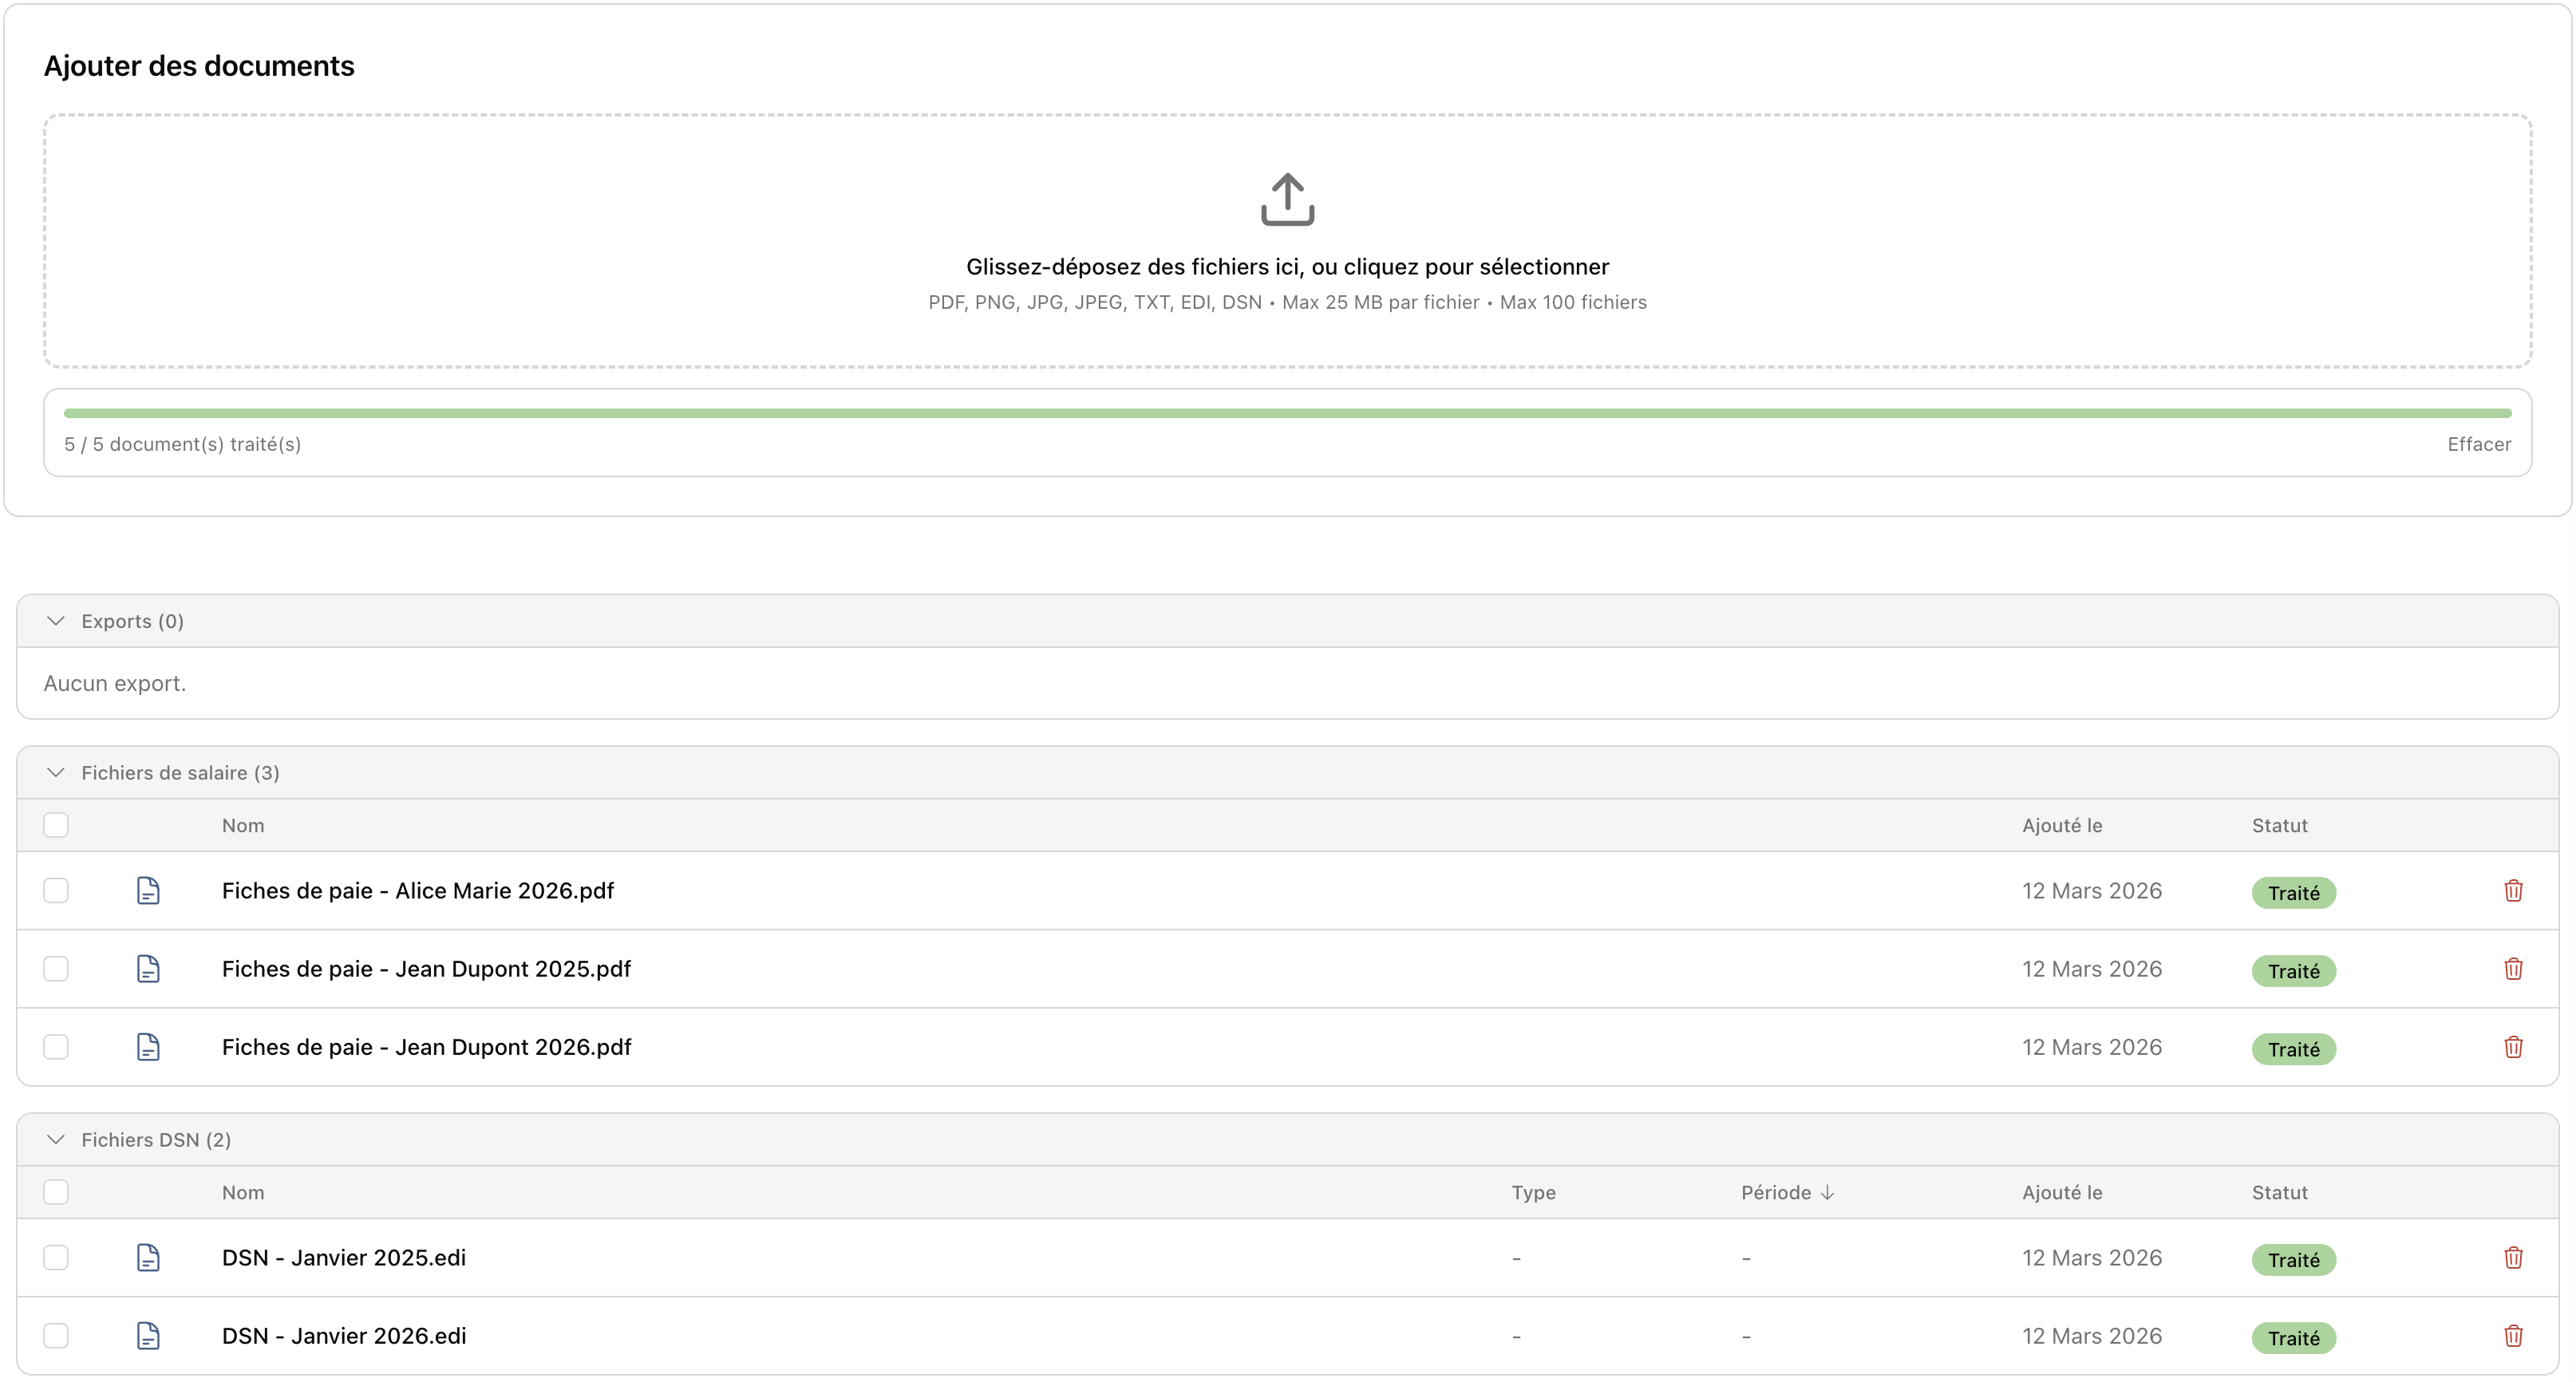Viewport: 2576px width, 1382px height.
Task: Click the file icon next to Jean Dupont 2025.pdf
Action: (148, 969)
